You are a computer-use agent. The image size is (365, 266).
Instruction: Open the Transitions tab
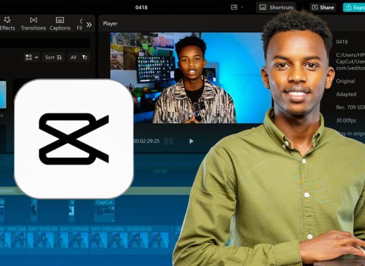[x=33, y=24]
